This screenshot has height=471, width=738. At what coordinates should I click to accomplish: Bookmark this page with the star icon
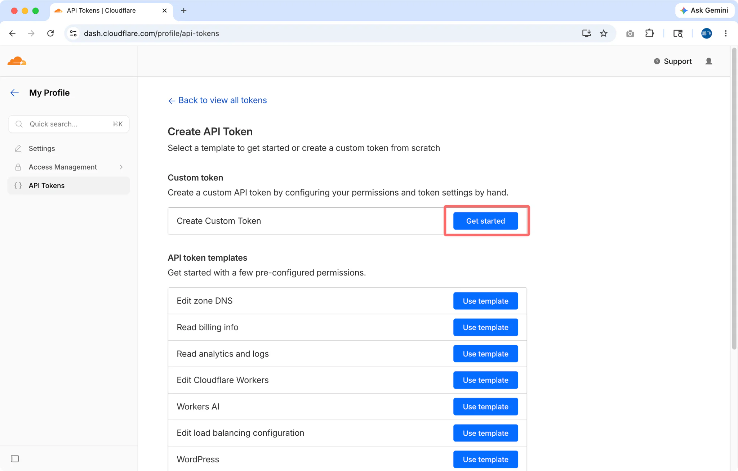point(604,33)
